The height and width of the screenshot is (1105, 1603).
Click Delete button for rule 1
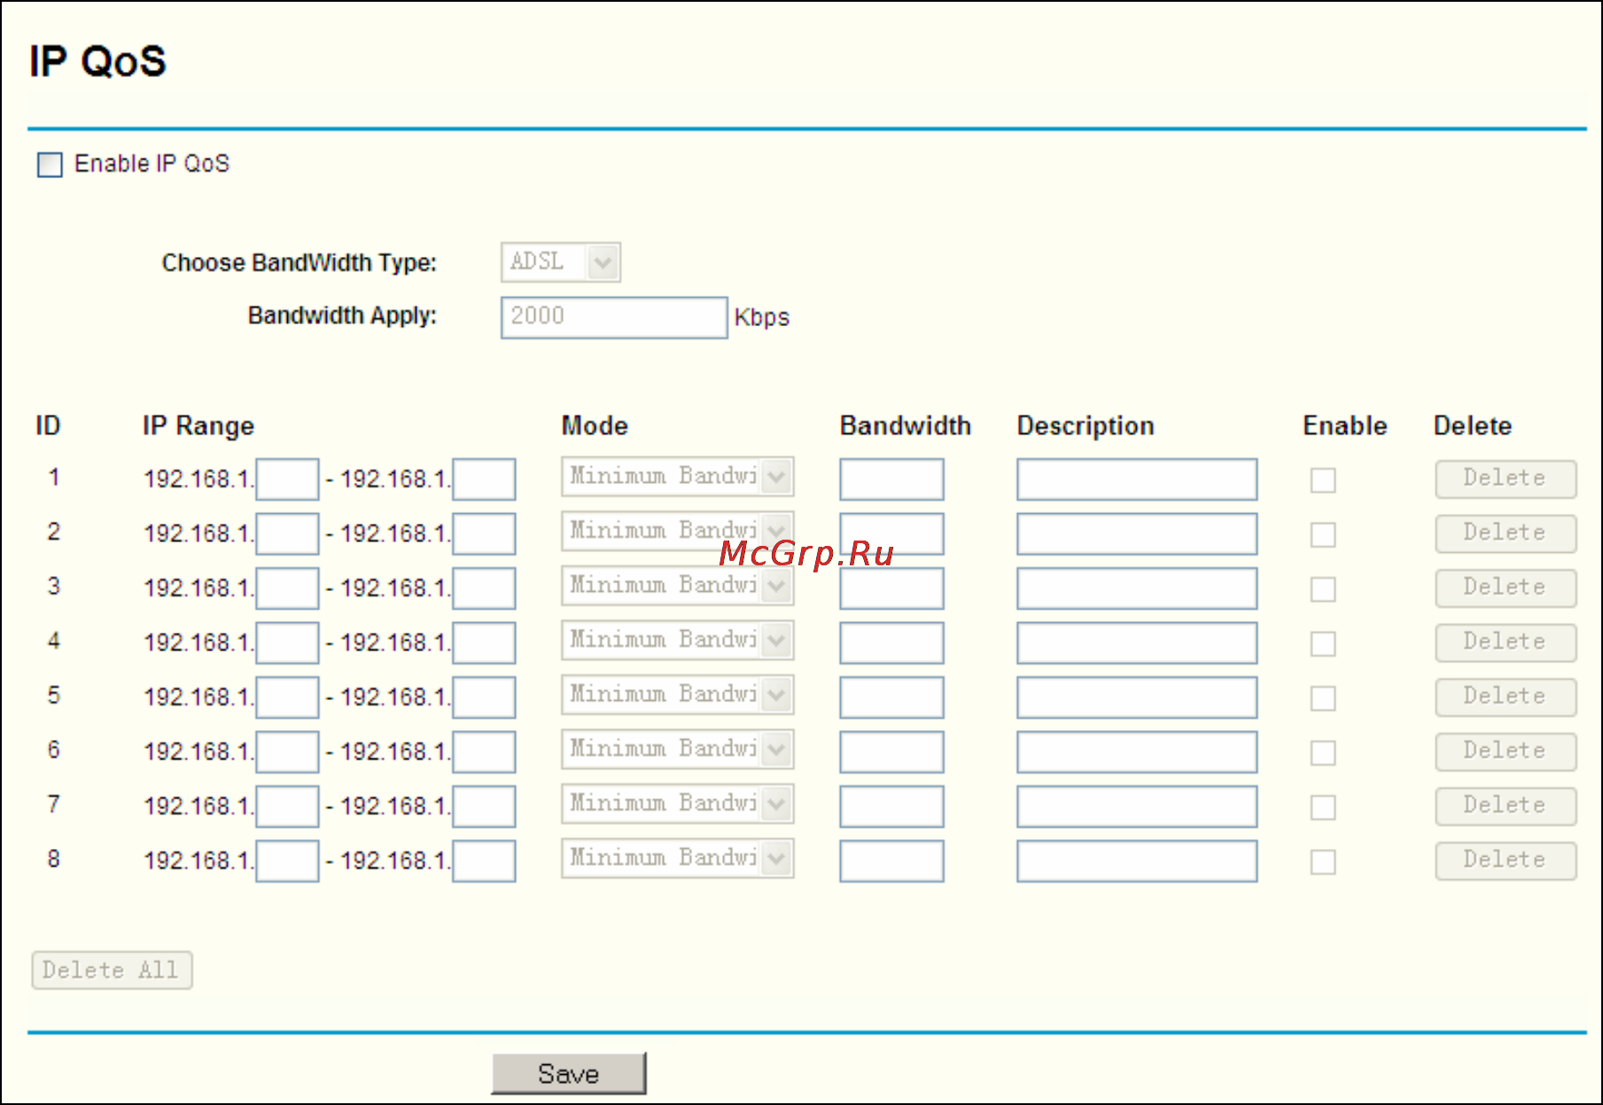(x=1506, y=479)
